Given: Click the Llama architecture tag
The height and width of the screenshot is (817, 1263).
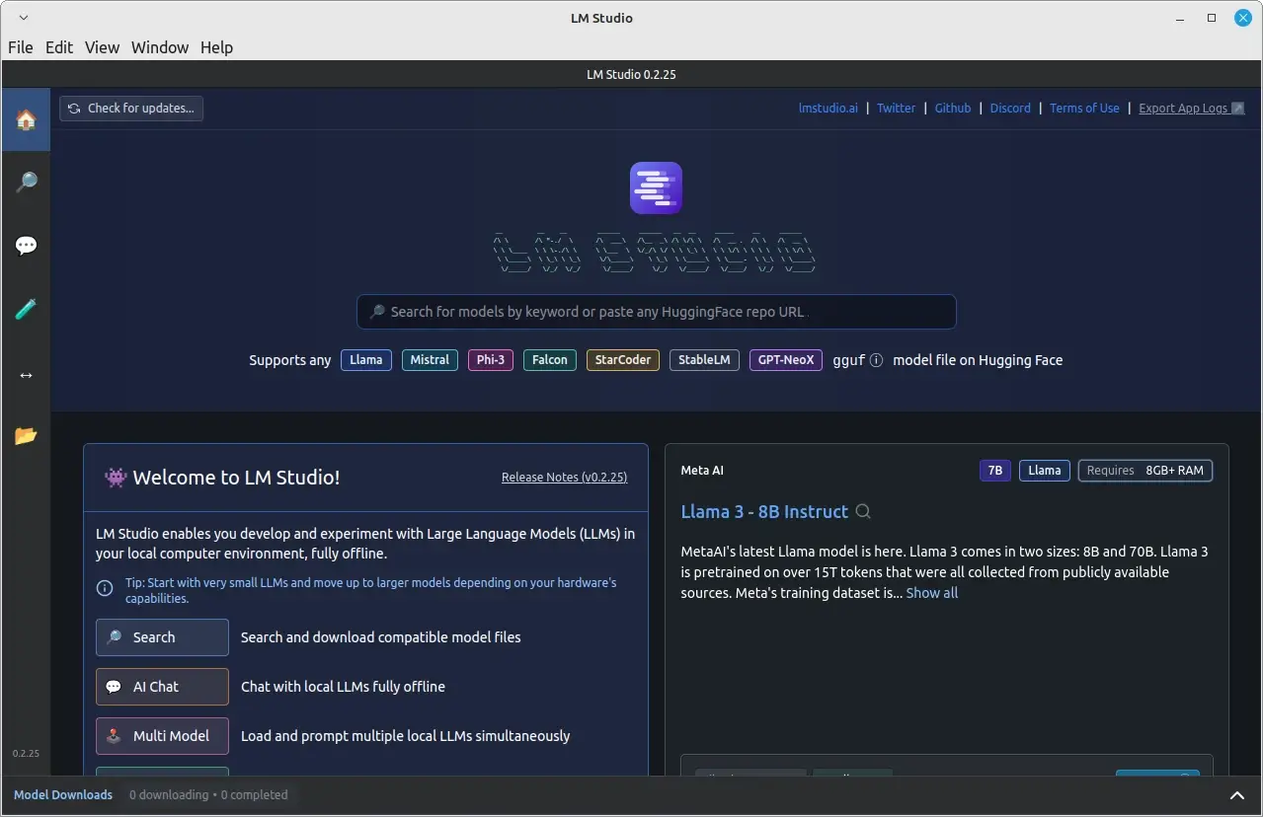Looking at the screenshot, I should pyautogui.click(x=366, y=360).
